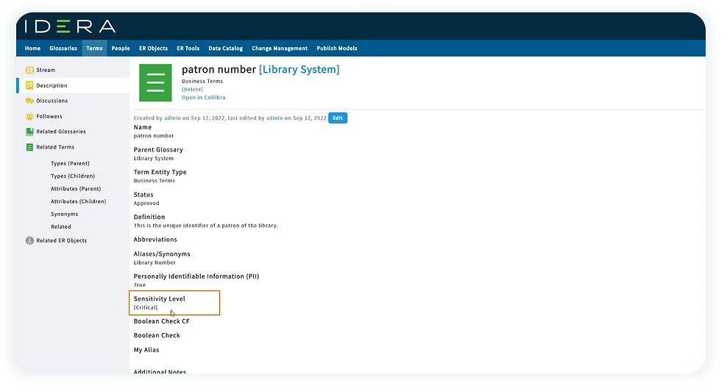Select Stream in the sidebar
721x386 pixels.
click(x=46, y=70)
